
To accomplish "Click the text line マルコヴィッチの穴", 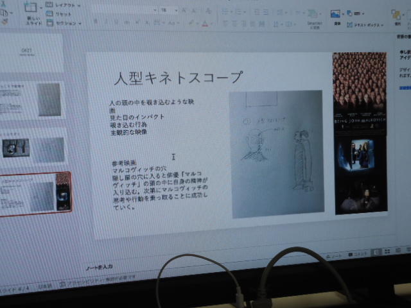I will (x=139, y=169).
